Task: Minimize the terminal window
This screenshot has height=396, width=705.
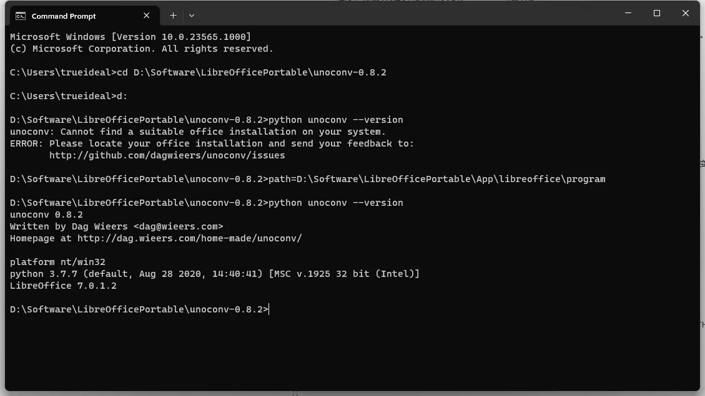Action: click(628, 13)
